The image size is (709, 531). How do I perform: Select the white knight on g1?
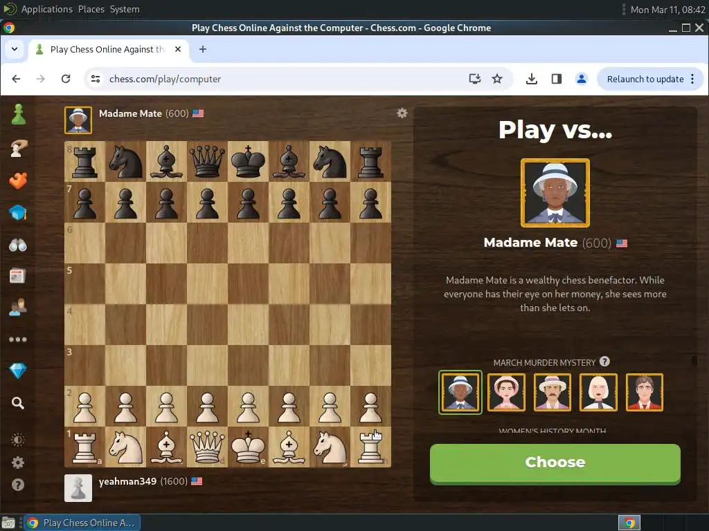pyautogui.click(x=330, y=447)
